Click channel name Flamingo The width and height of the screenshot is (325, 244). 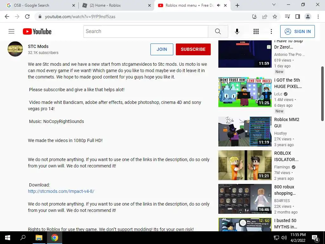(x=282, y=167)
